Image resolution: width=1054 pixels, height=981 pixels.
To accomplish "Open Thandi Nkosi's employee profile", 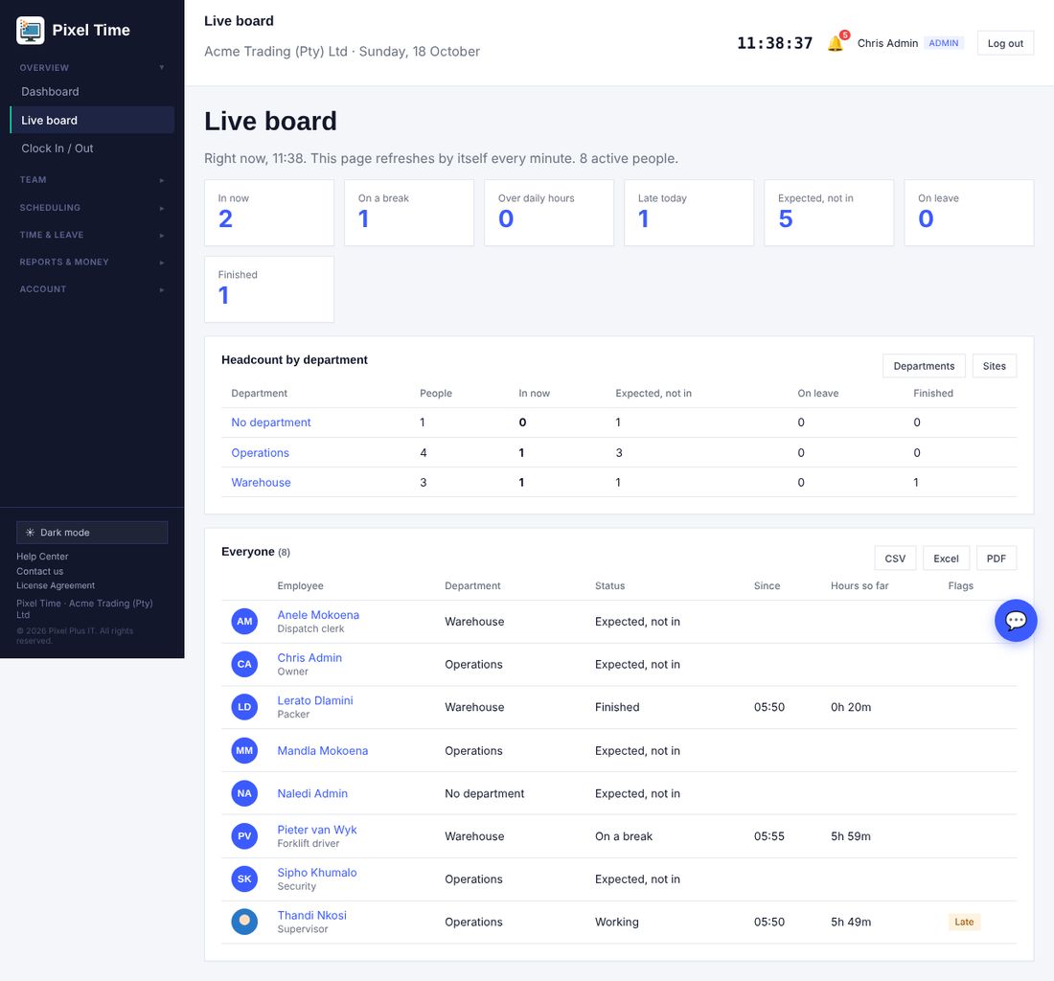I will coord(312,915).
